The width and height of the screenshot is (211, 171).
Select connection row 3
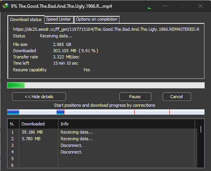102,145
